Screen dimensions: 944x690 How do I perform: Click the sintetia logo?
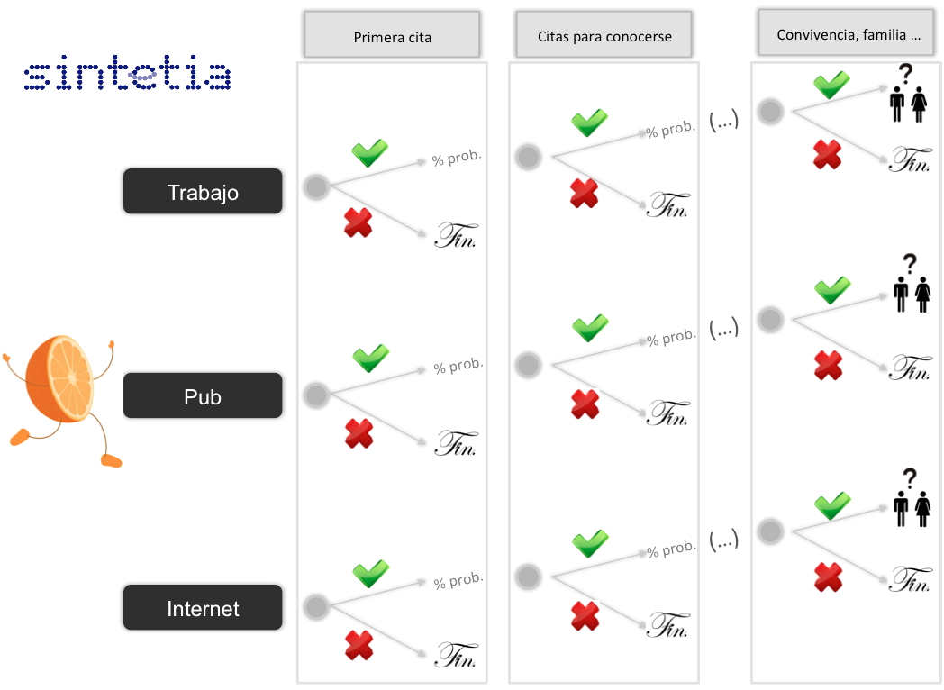127,74
